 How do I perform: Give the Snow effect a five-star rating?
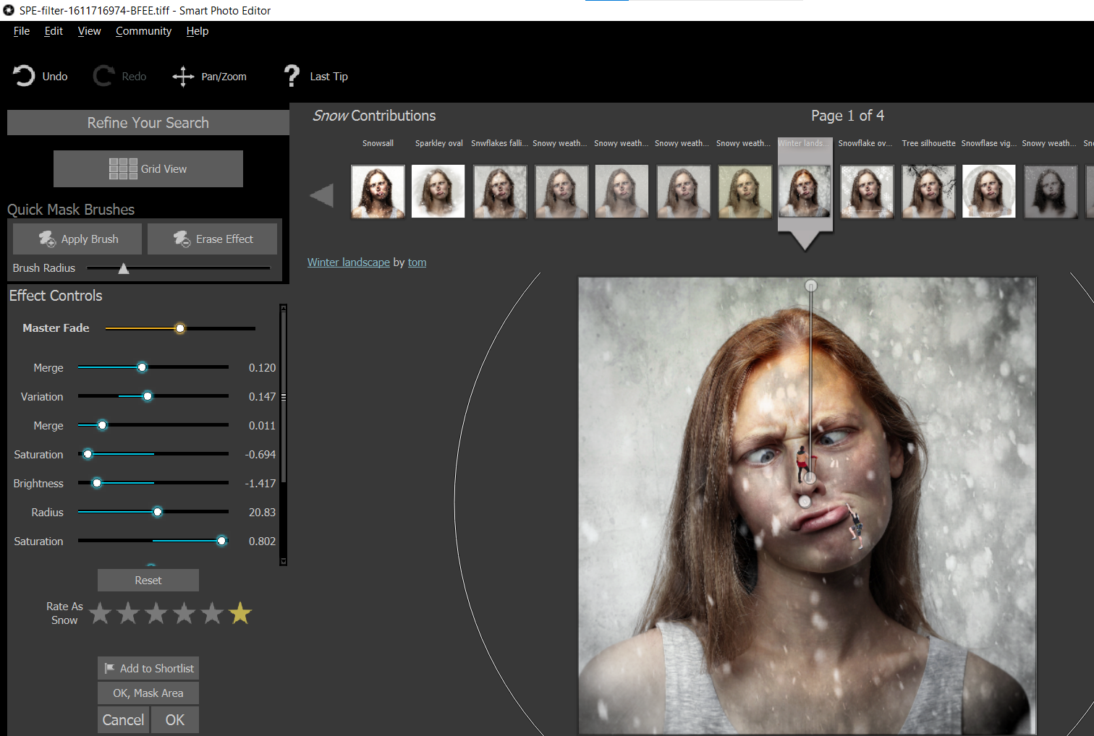(239, 613)
